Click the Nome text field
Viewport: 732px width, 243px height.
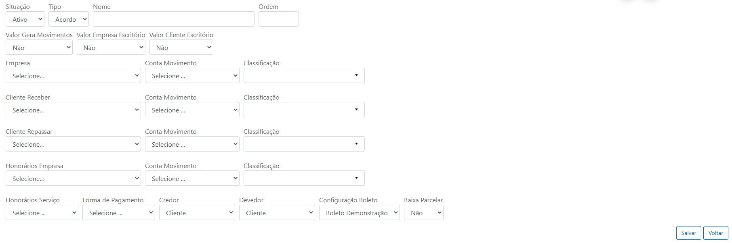pyautogui.click(x=173, y=19)
